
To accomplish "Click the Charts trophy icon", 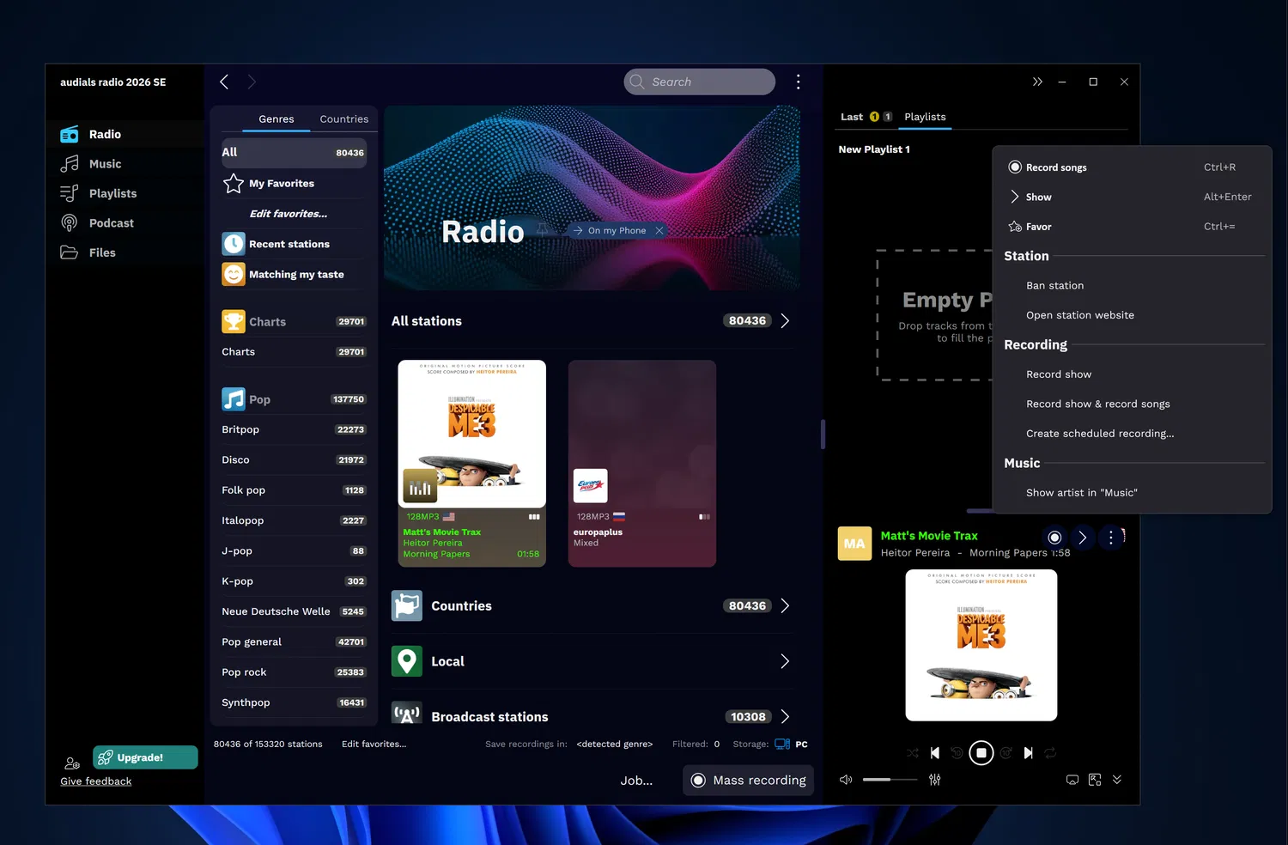I will coord(234,321).
